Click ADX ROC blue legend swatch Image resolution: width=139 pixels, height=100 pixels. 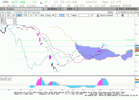tap(1, 78)
